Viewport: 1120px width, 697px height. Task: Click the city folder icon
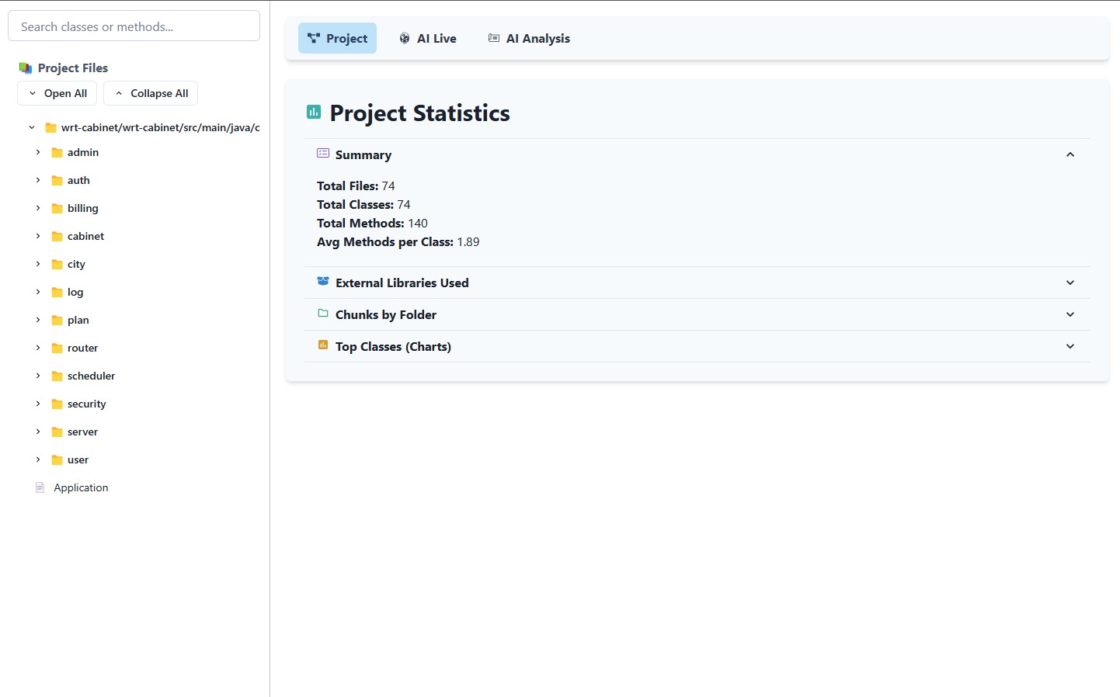(x=57, y=265)
